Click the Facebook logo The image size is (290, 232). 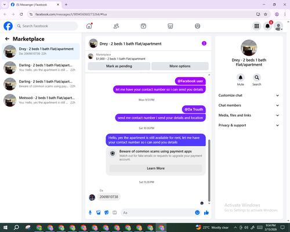(x=8, y=26)
